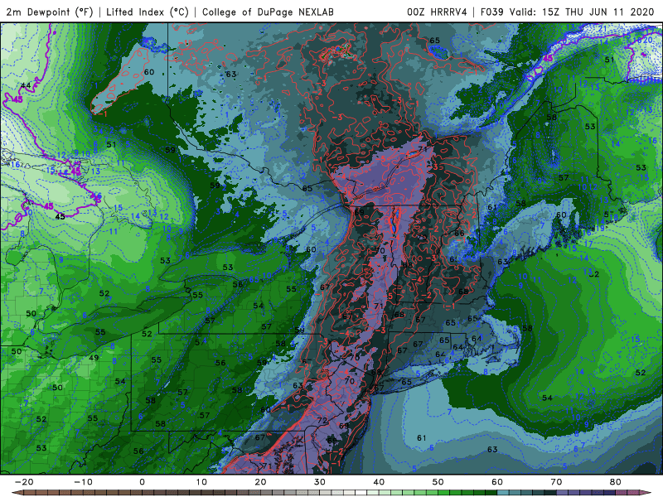Click the 0 label on the color scale
This screenshot has width=663, height=497.
(x=142, y=482)
